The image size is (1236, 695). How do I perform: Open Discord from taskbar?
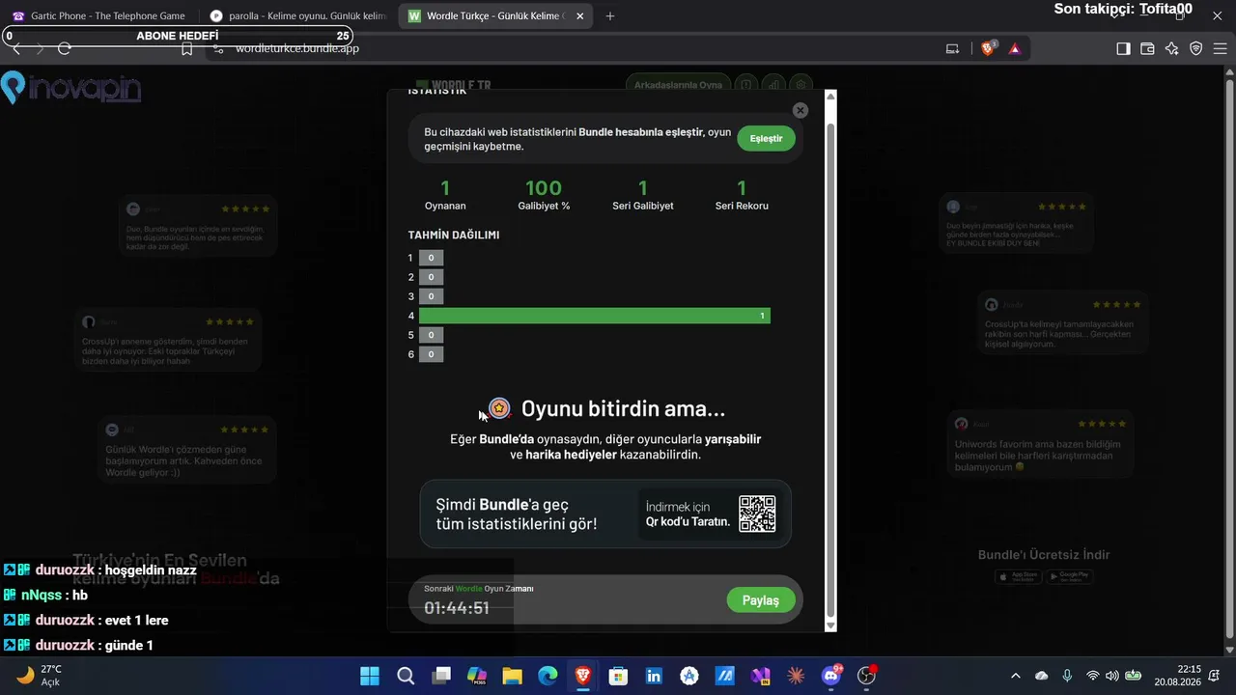point(831,676)
